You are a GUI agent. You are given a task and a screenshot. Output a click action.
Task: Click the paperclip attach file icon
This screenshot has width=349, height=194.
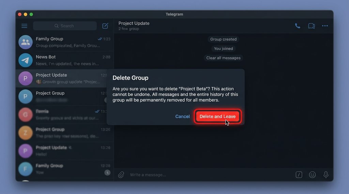[x=121, y=175]
